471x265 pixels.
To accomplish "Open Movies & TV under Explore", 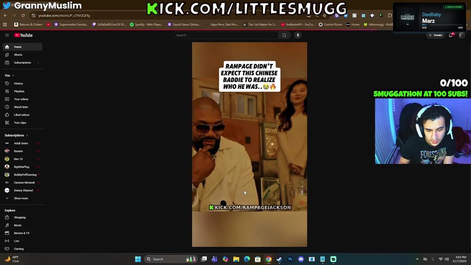I will pyautogui.click(x=22, y=233).
